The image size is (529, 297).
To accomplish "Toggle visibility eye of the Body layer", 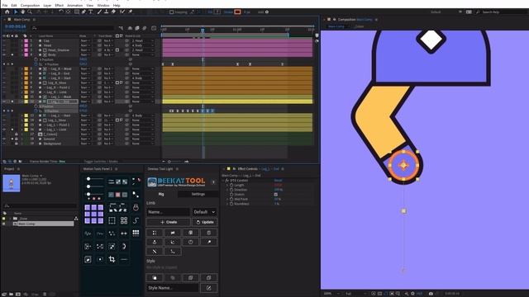I will 4,54.
